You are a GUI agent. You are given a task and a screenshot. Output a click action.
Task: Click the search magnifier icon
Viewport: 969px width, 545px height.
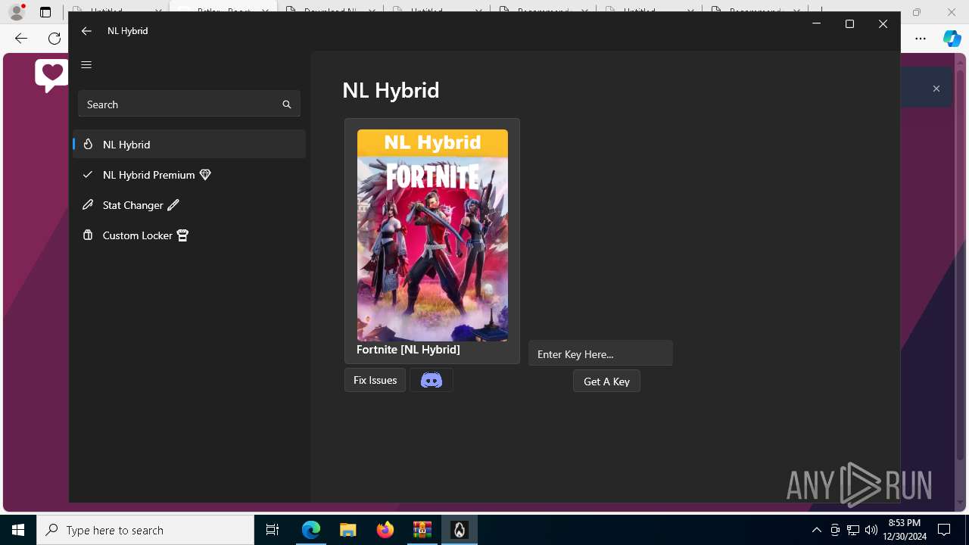pyautogui.click(x=287, y=104)
